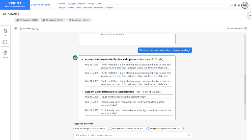251x140 pixels.
Task: Click the Verint Workforce Optimization logo
Action: coord(15,5)
